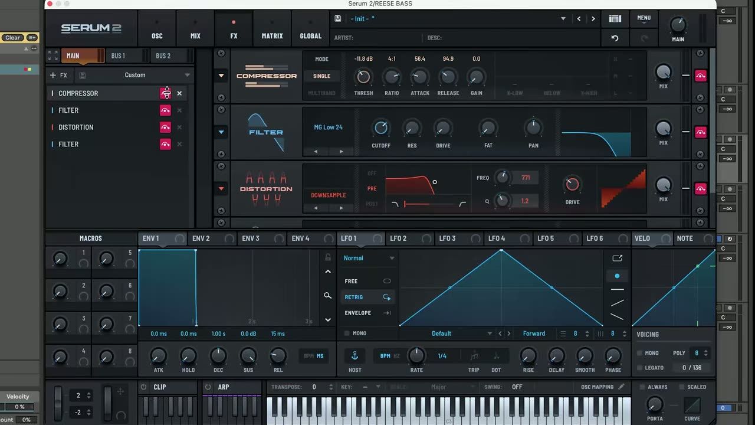Click the Clear button in host window

pyautogui.click(x=13, y=38)
